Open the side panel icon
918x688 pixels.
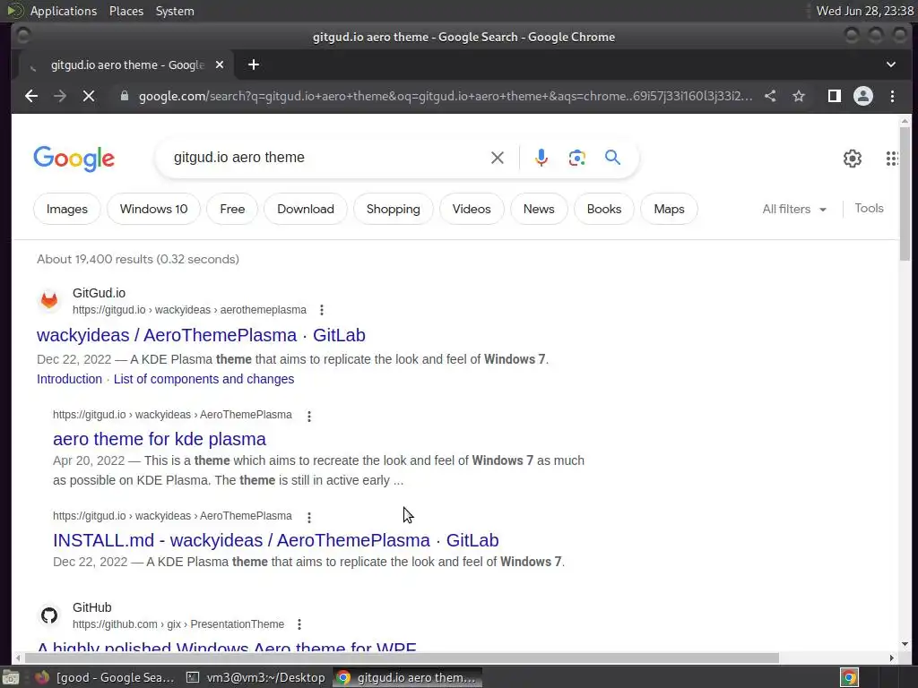(x=835, y=96)
